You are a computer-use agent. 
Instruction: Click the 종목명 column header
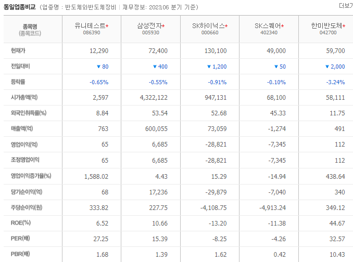point(30,27)
